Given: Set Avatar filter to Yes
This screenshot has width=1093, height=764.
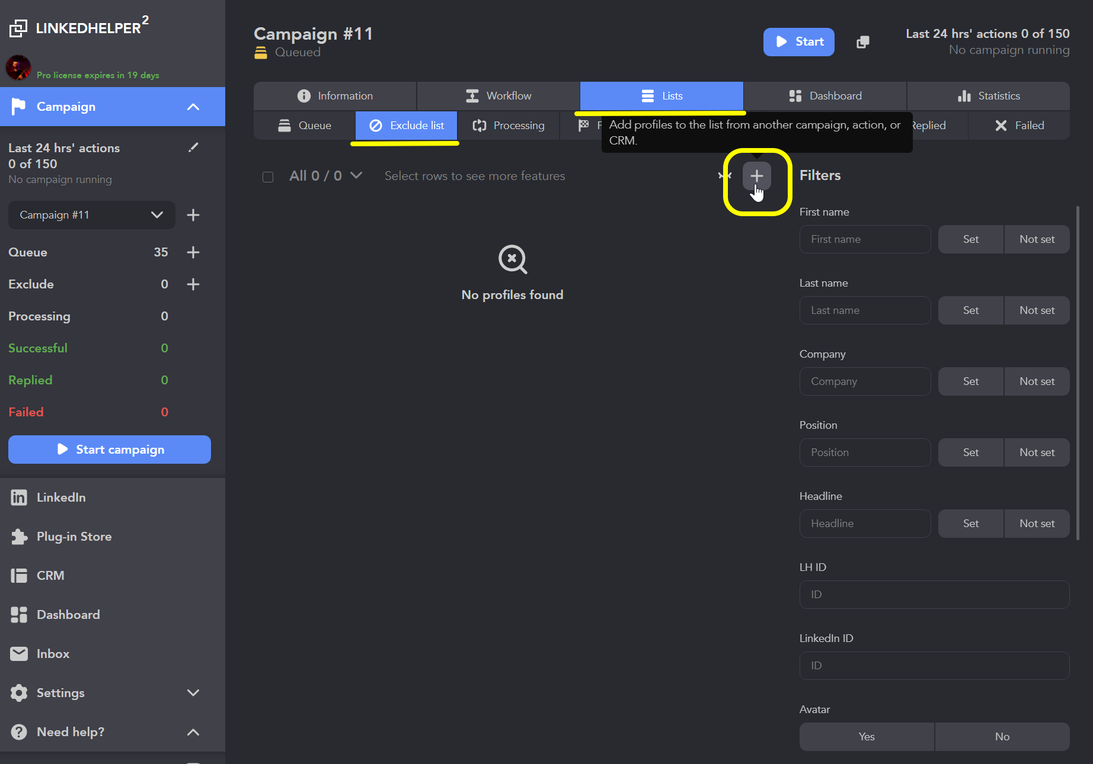Looking at the screenshot, I should (866, 737).
